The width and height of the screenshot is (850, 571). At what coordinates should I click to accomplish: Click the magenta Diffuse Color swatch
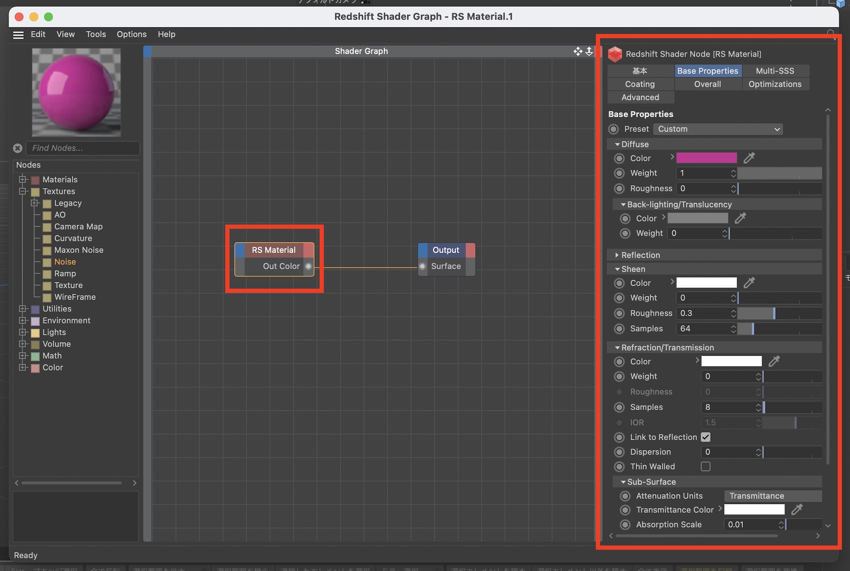706,158
